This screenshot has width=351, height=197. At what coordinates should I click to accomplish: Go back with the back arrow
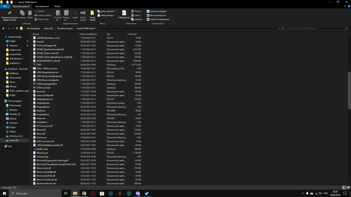pos(4,28)
